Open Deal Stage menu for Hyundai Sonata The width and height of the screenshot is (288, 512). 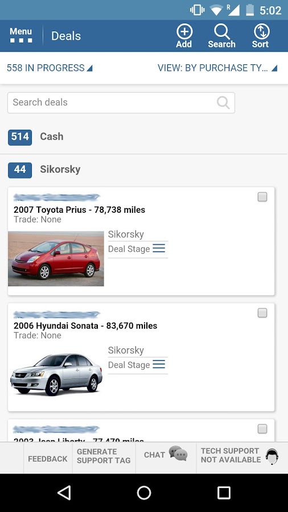click(x=159, y=365)
